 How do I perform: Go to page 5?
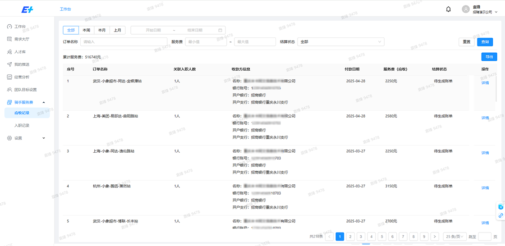tap(382, 237)
